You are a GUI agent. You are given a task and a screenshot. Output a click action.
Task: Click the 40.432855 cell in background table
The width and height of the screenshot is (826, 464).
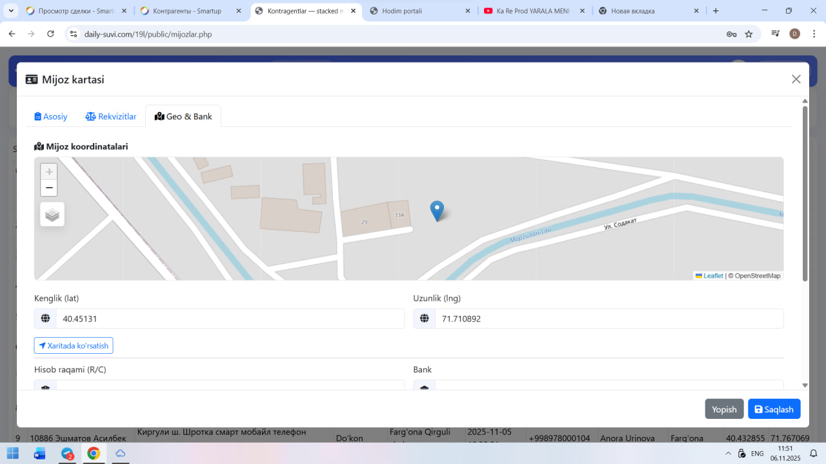[x=745, y=438]
